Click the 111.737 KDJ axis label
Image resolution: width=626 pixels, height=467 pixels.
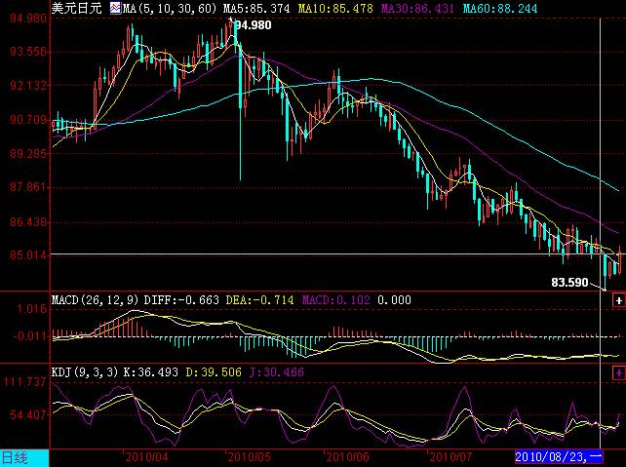click(25, 382)
